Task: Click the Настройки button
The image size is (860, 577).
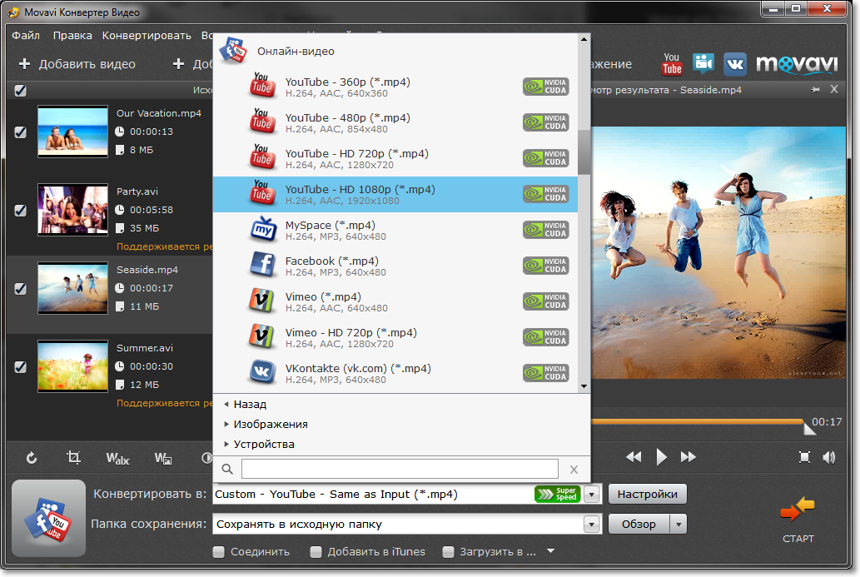Action: coord(648,494)
